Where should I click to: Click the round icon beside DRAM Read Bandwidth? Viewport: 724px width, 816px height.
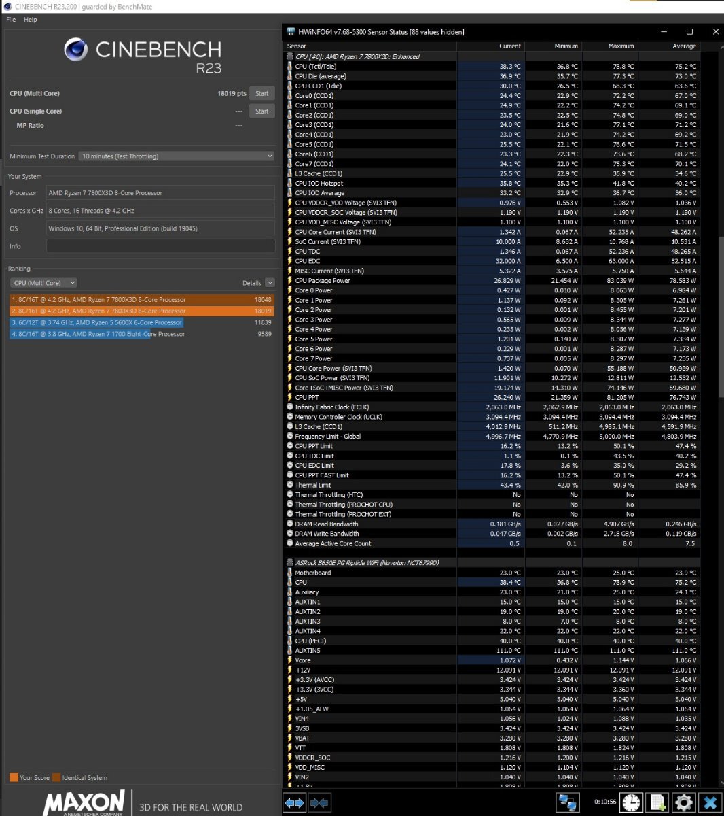tap(290, 524)
